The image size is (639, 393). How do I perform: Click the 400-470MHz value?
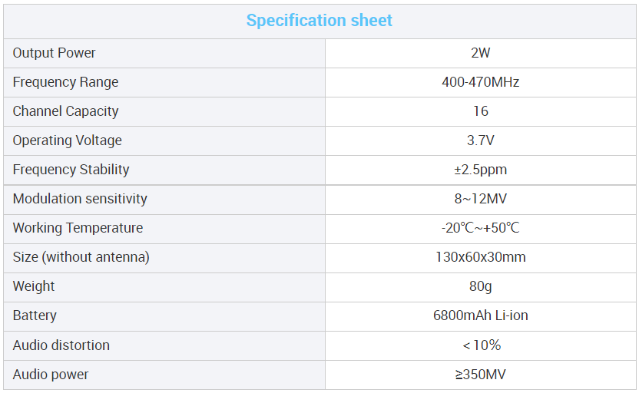pos(481,82)
